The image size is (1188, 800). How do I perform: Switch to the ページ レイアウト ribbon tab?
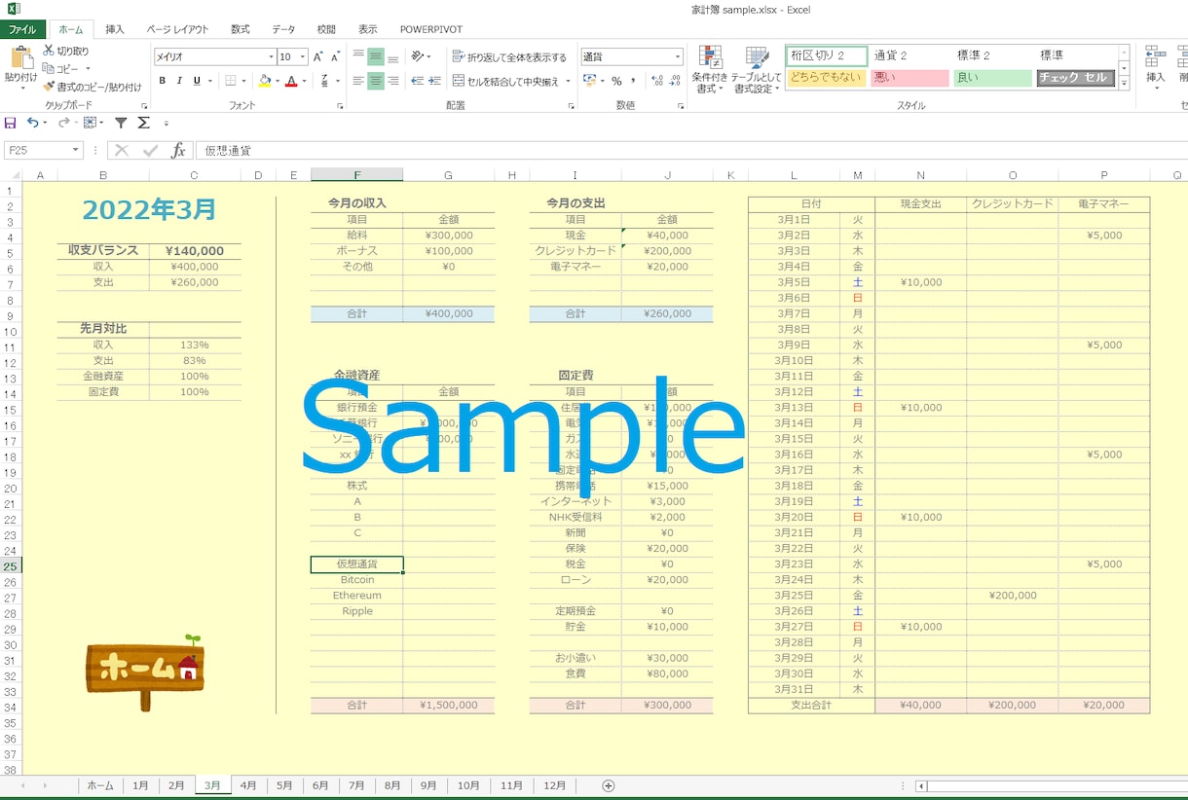pyautogui.click(x=178, y=29)
